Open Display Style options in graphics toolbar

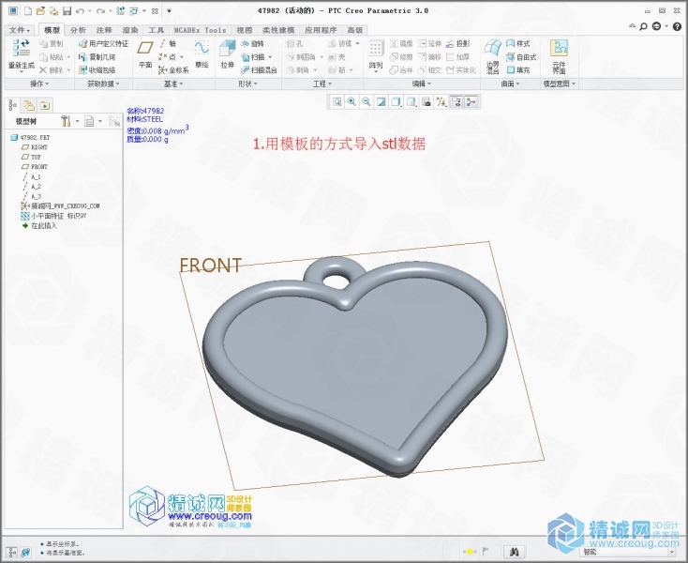(x=396, y=102)
